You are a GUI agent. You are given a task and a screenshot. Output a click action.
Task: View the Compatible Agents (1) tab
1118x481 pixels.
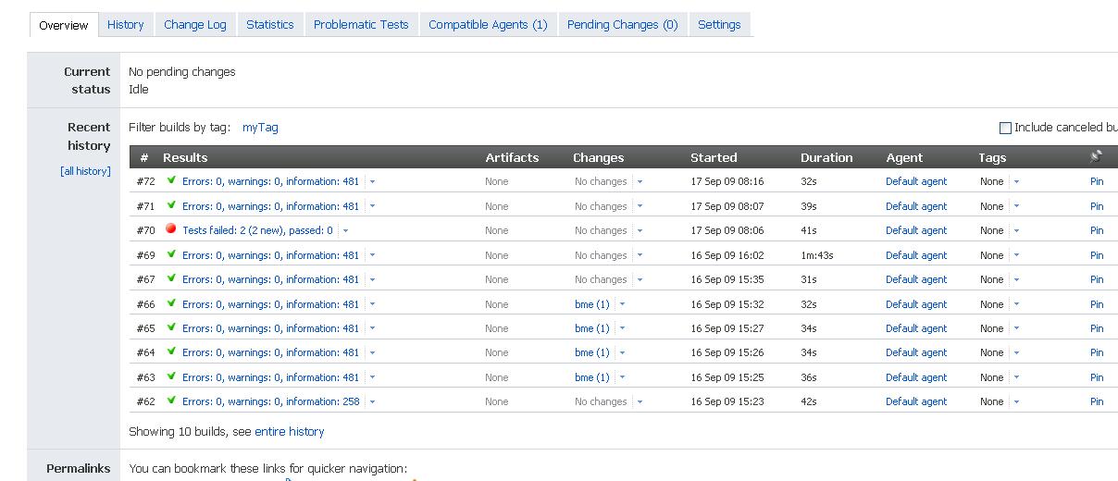[488, 25]
